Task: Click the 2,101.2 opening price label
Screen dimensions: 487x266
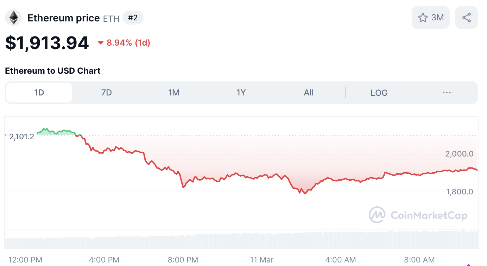Action: [22, 137]
